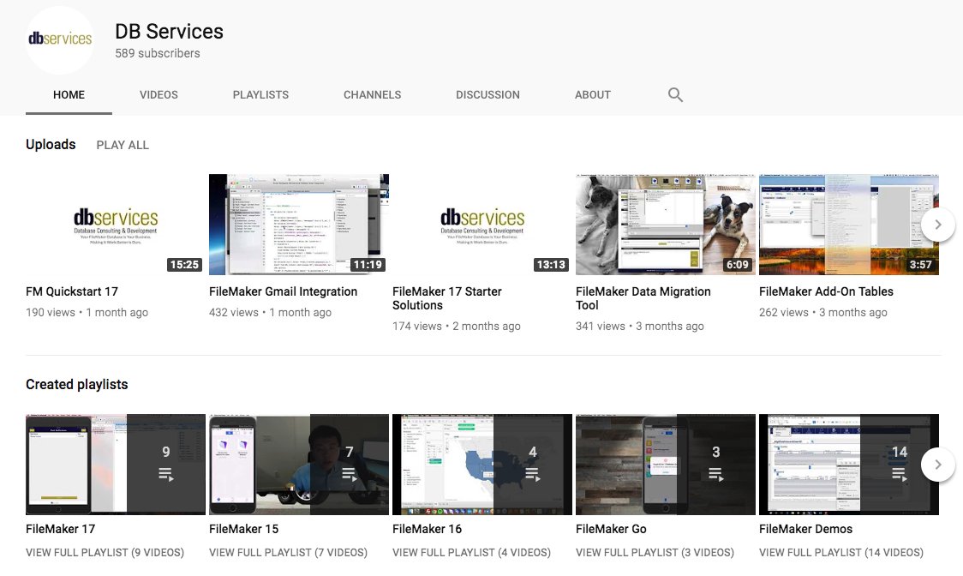Open the FileMaker Add-On Tables thumbnail
Screen dimensions: 963x576
(x=849, y=225)
